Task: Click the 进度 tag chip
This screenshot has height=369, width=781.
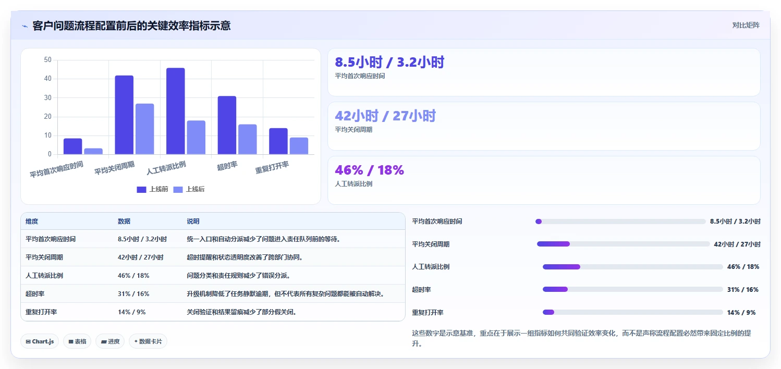Action: click(x=110, y=341)
